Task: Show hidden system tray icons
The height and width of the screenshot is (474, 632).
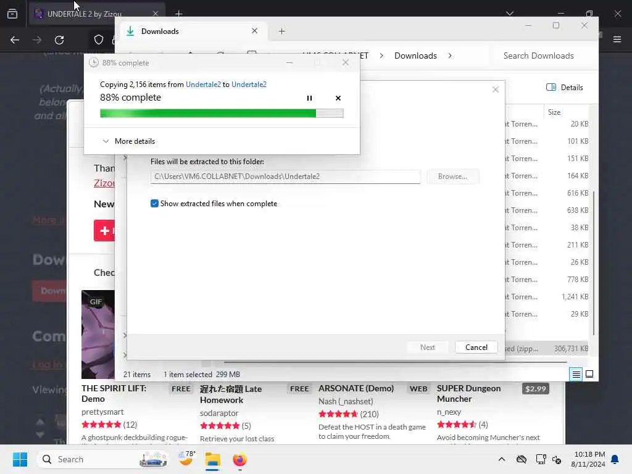Action: (x=501, y=459)
